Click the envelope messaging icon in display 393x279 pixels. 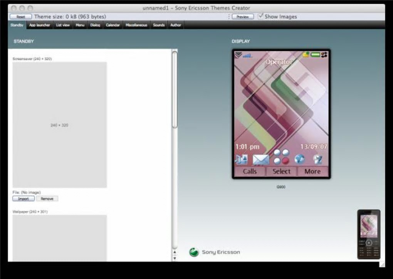[261, 160]
